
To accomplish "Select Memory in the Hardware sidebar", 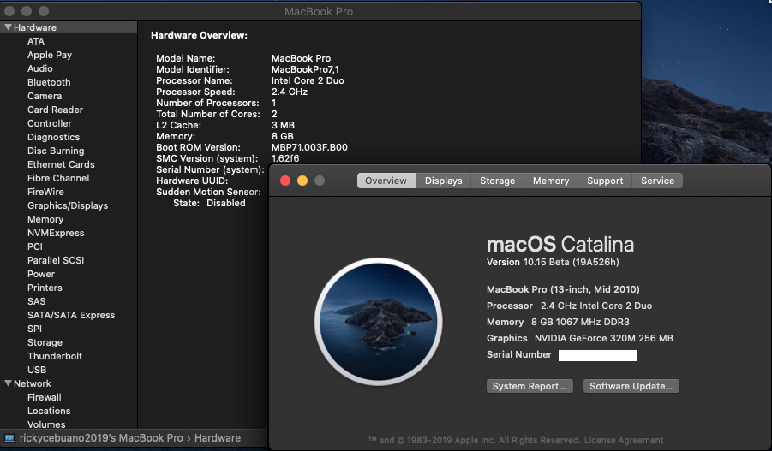I will point(45,219).
